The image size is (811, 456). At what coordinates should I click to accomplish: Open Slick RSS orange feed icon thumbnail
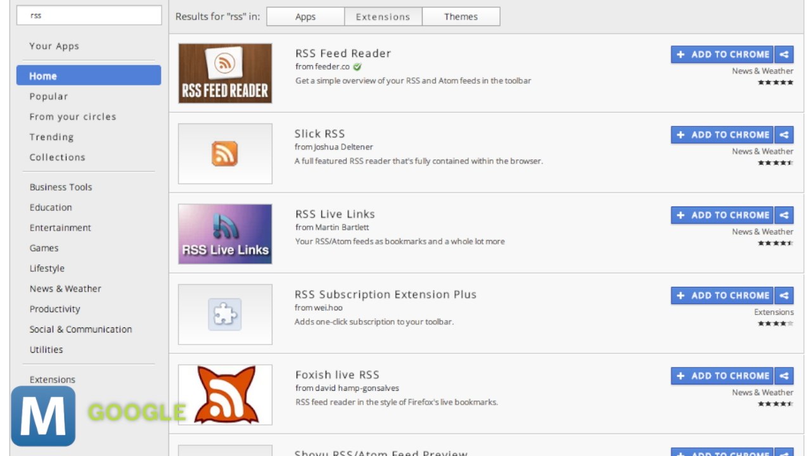coord(225,154)
